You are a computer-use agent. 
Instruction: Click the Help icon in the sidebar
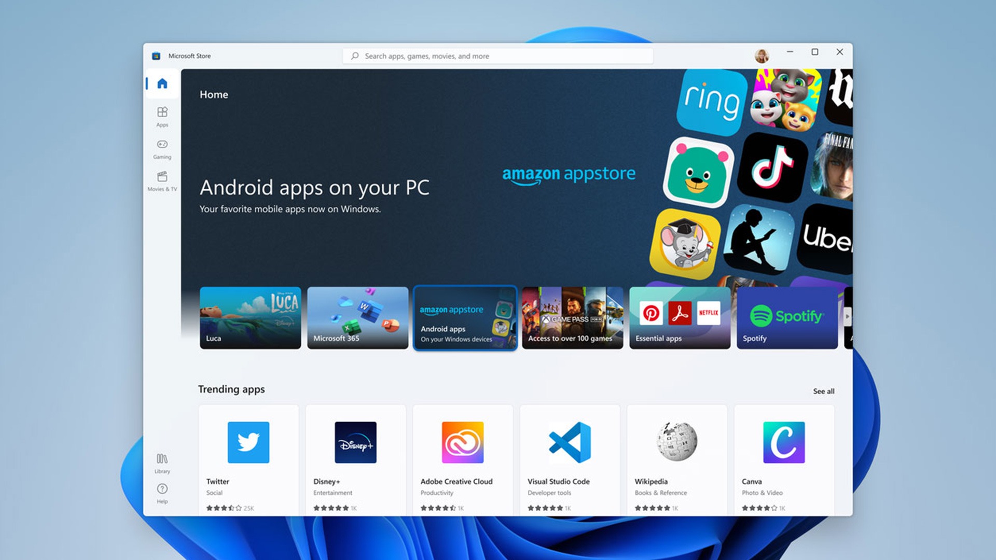(x=162, y=492)
